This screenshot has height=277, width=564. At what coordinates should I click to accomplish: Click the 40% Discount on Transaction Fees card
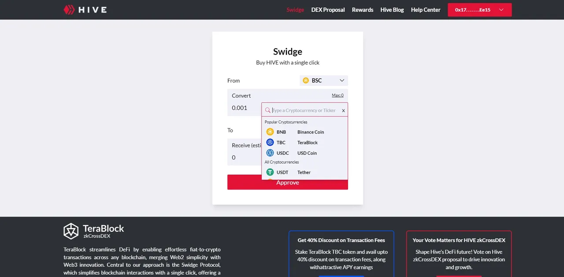click(x=341, y=254)
